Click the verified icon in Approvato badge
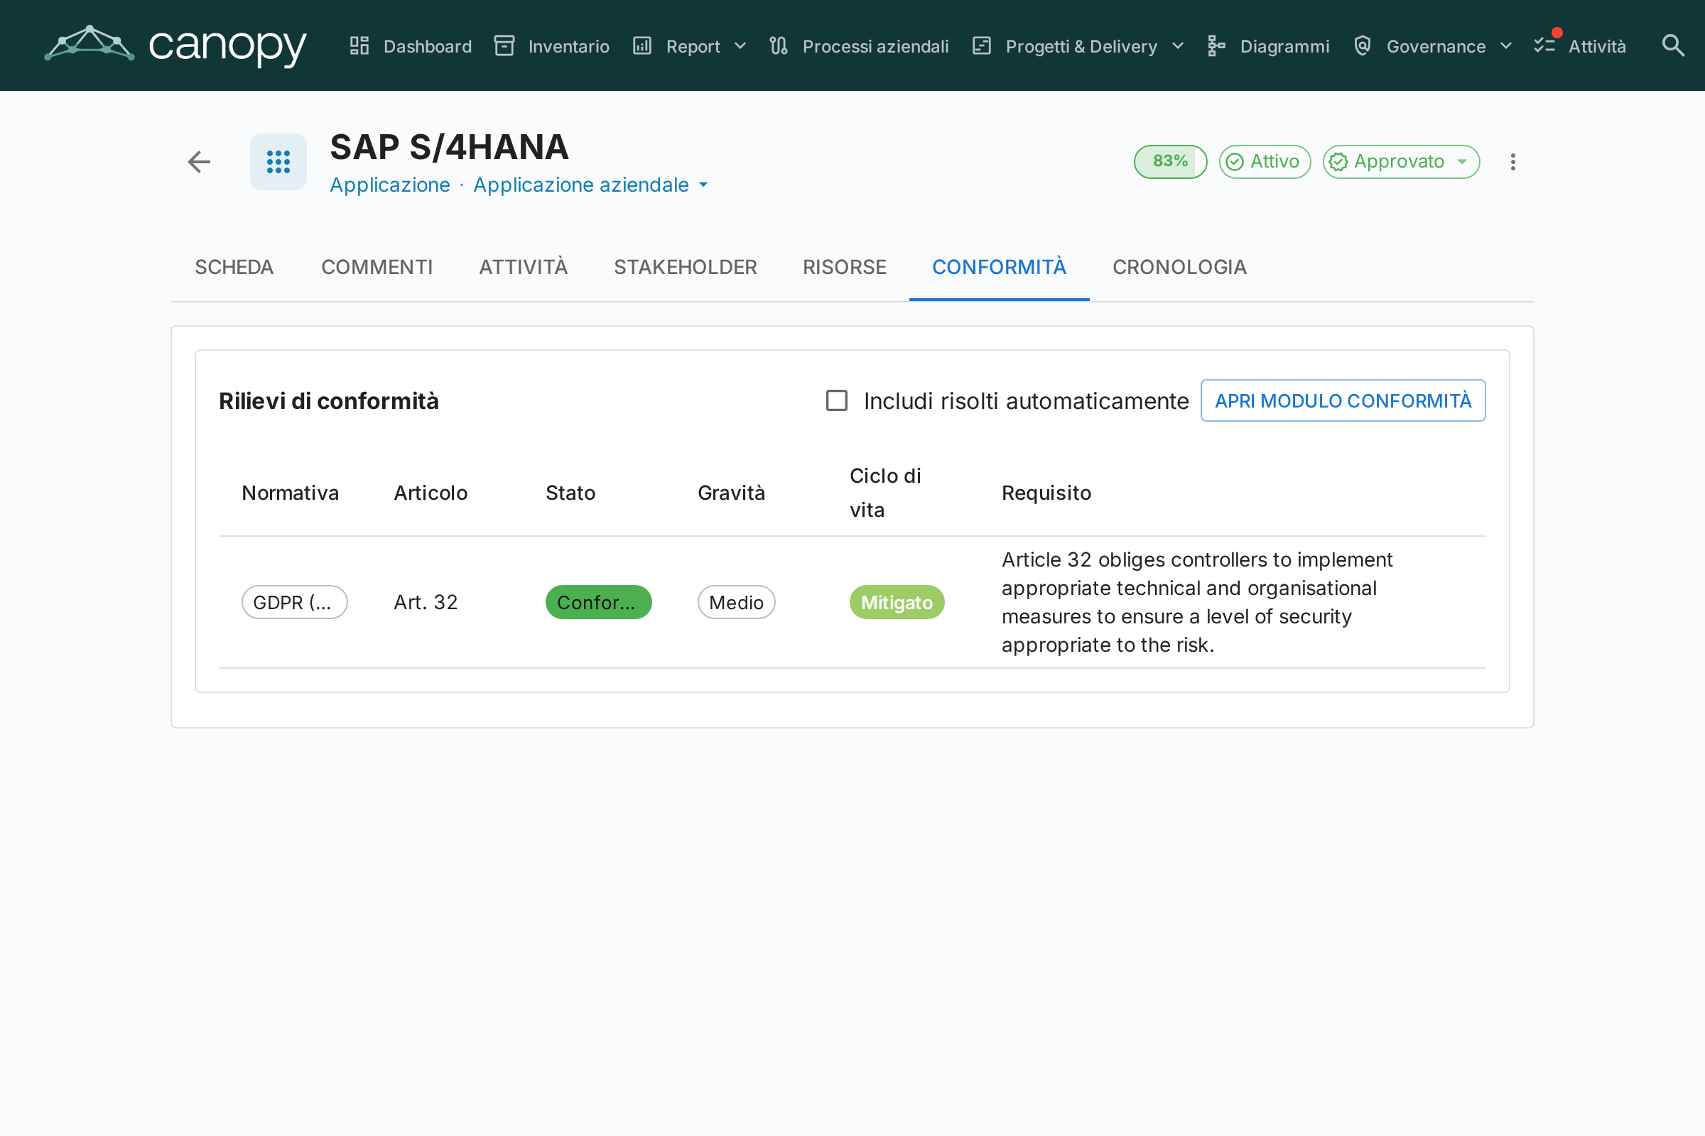The image size is (1705, 1136). [1339, 162]
